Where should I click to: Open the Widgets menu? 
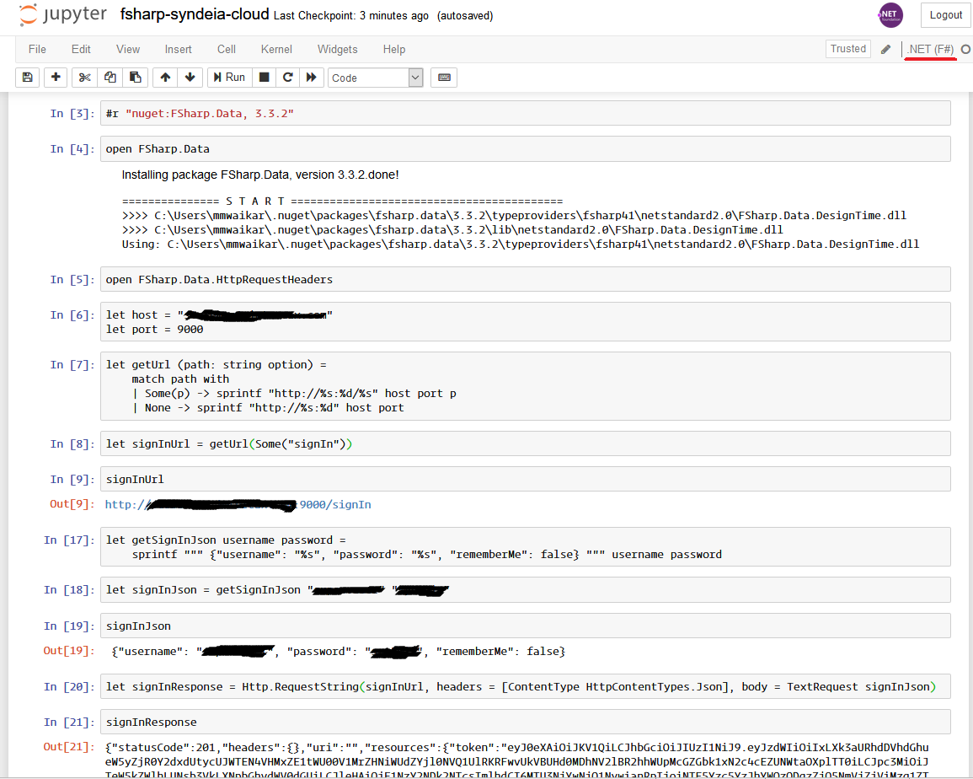coord(338,49)
